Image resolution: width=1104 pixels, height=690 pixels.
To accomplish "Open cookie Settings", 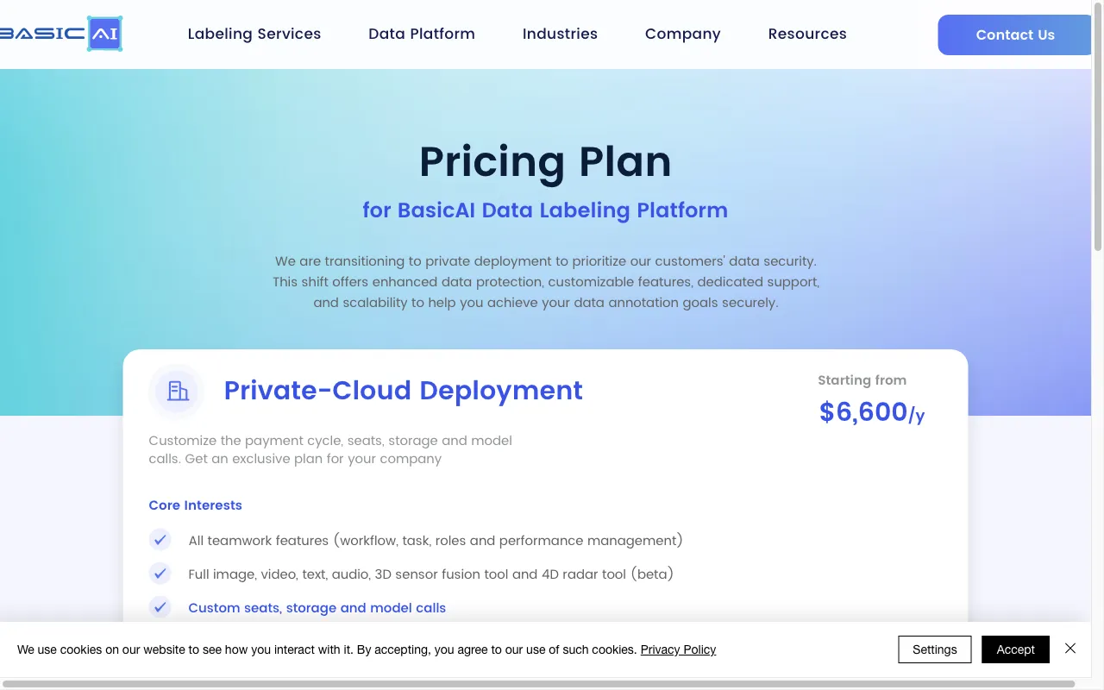I will point(934,649).
